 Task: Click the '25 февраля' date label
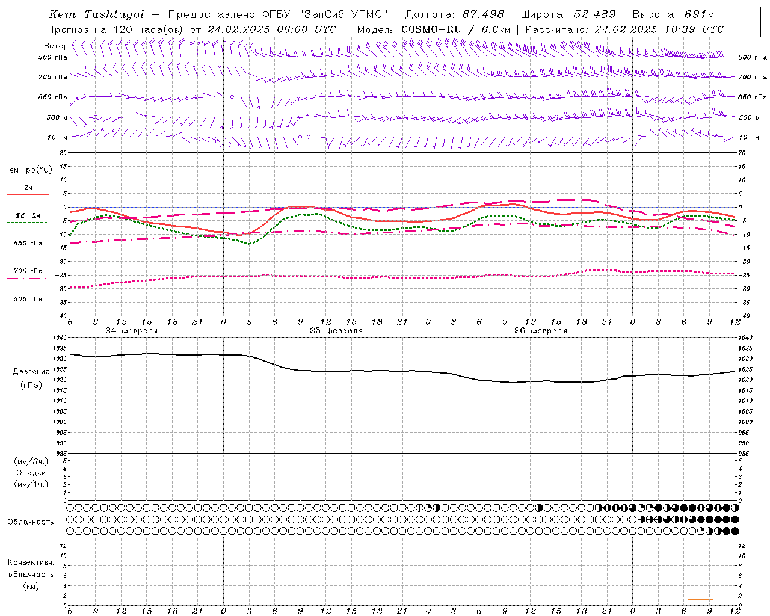(x=336, y=331)
